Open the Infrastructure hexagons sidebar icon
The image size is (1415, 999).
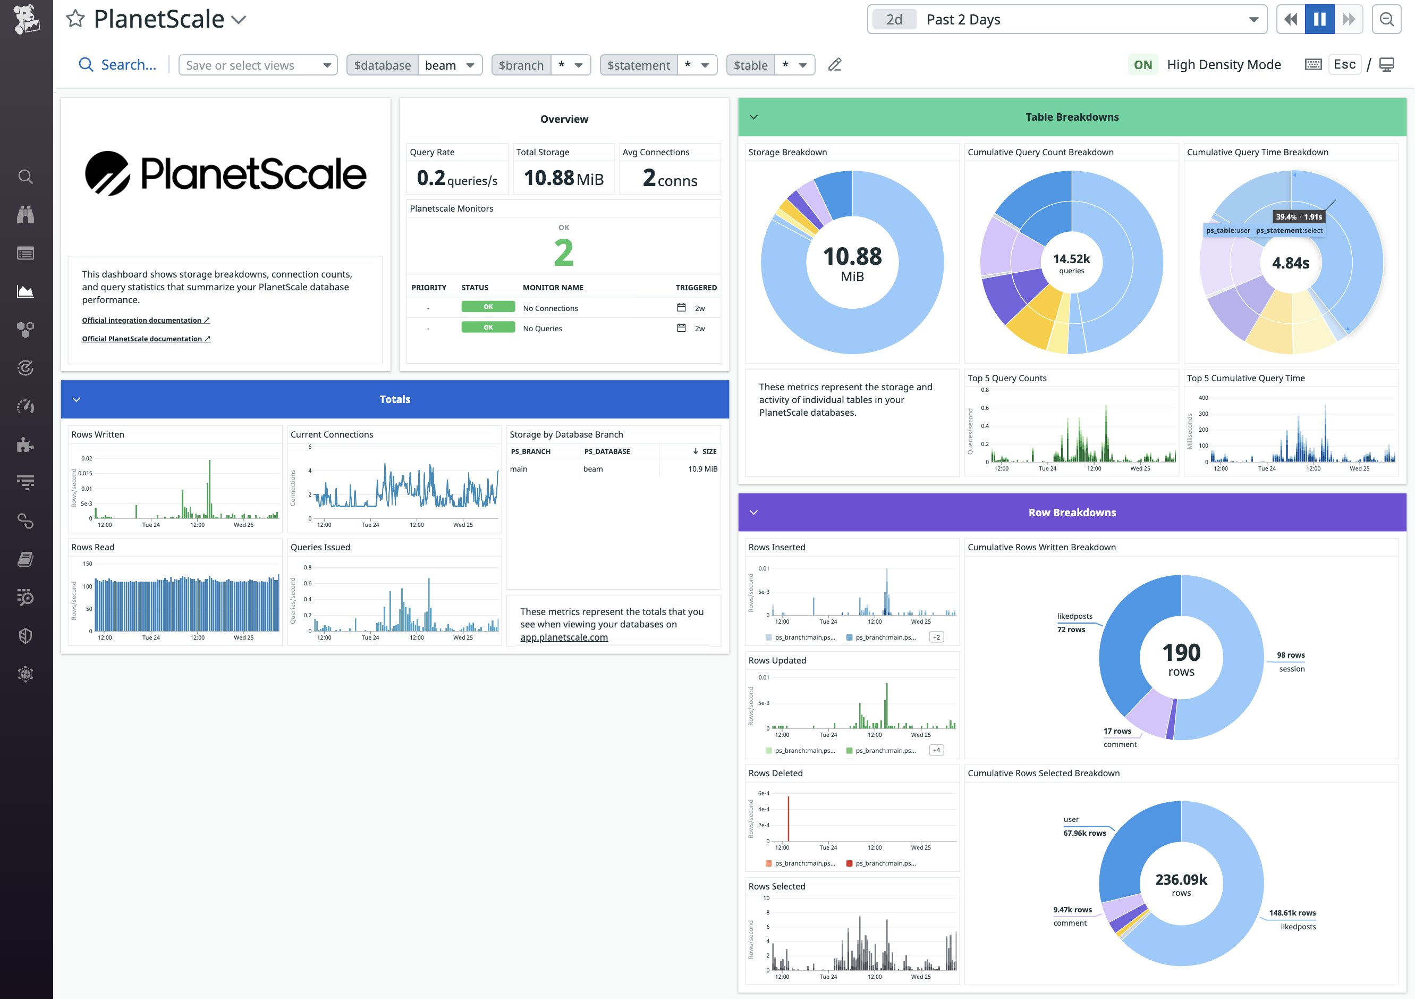tap(26, 329)
